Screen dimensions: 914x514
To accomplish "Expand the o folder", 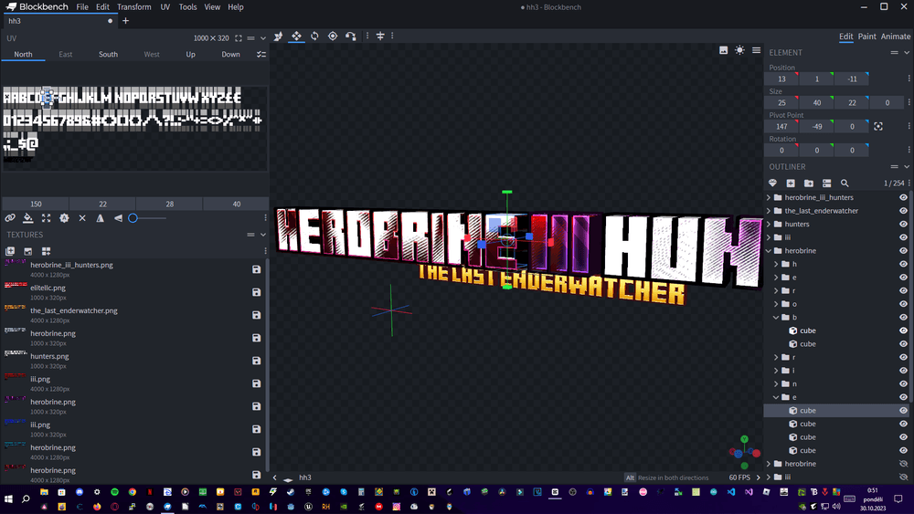I will pyautogui.click(x=776, y=304).
